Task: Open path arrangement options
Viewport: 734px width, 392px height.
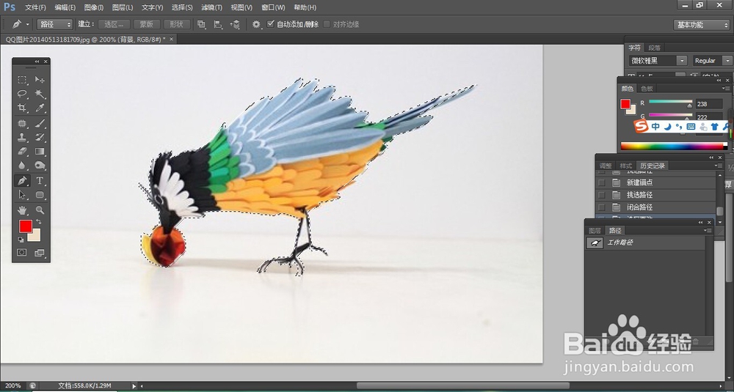Action: coord(236,24)
